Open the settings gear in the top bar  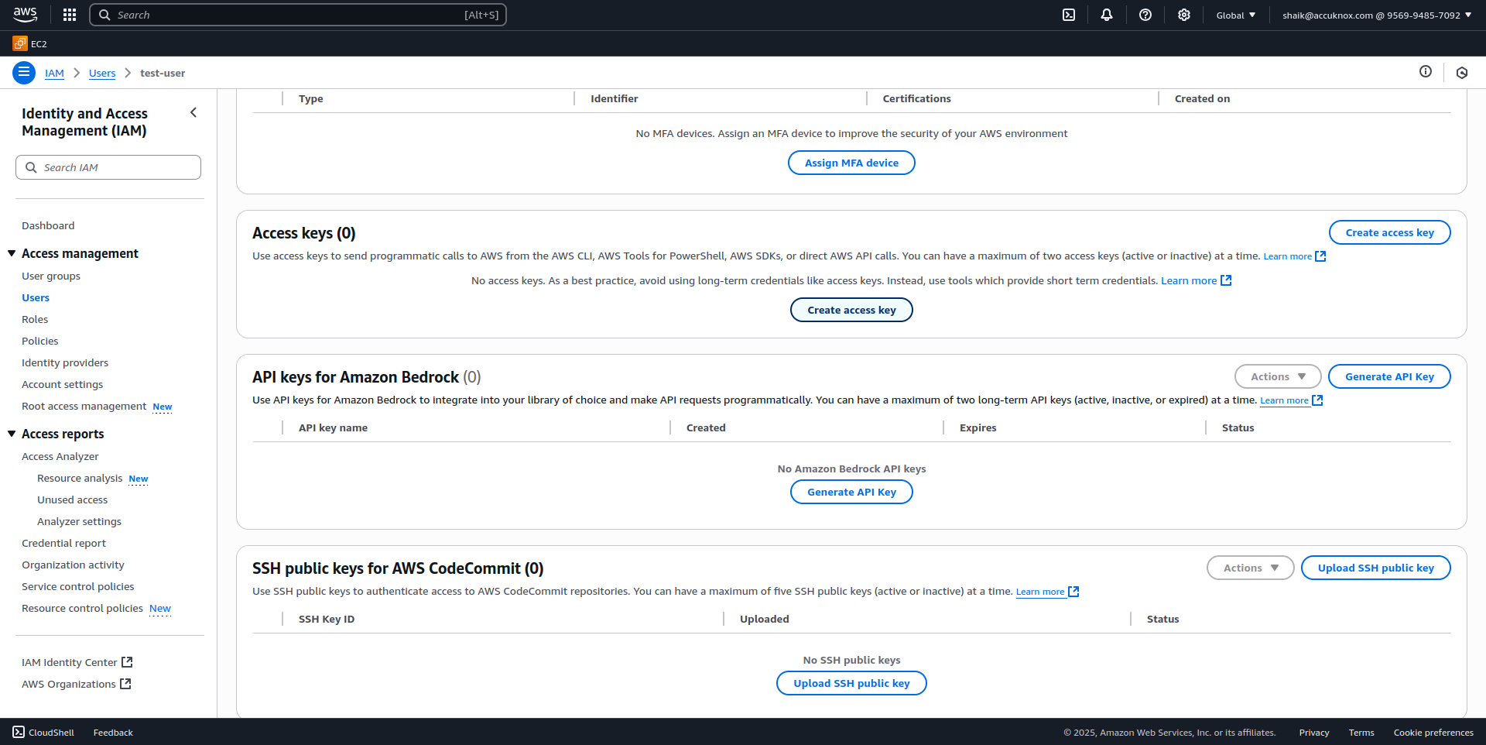[x=1184, y=15]
